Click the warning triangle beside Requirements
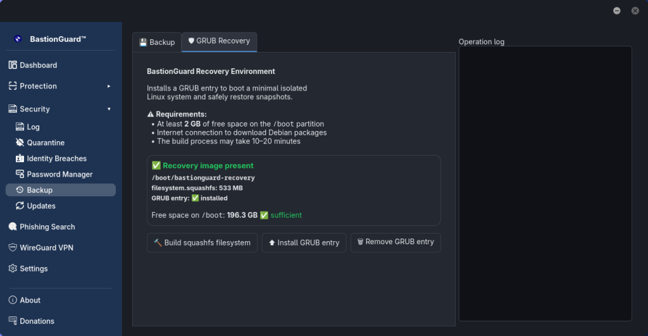 [x=151, y=114]
